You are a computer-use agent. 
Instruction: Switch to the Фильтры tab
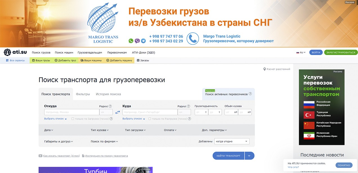(x=83, y=94)
